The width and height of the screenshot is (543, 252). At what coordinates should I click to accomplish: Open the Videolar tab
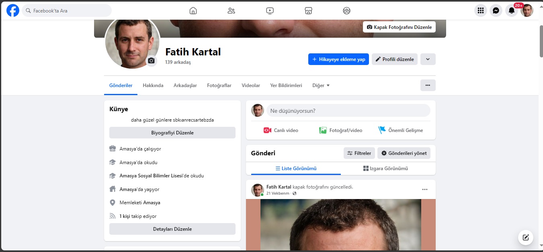[x=251, y=85]
